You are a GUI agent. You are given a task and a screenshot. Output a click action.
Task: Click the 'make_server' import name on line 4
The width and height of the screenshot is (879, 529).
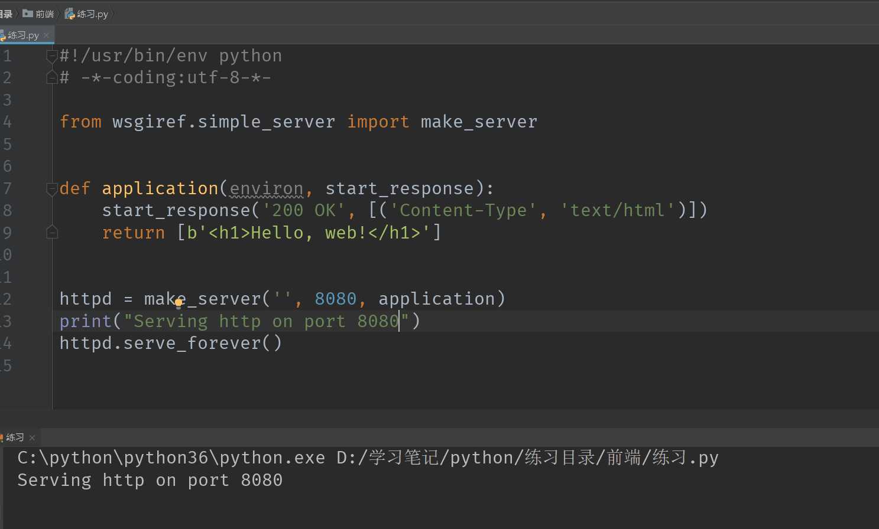pyautogui.click(x=479, y=122)
